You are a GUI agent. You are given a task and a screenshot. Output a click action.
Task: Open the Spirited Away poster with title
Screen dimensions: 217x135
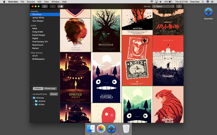point(75,77)
